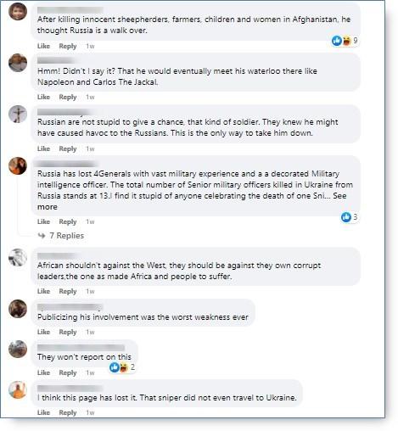Open profile picture of Afghanistan comment author

point(18,11)
